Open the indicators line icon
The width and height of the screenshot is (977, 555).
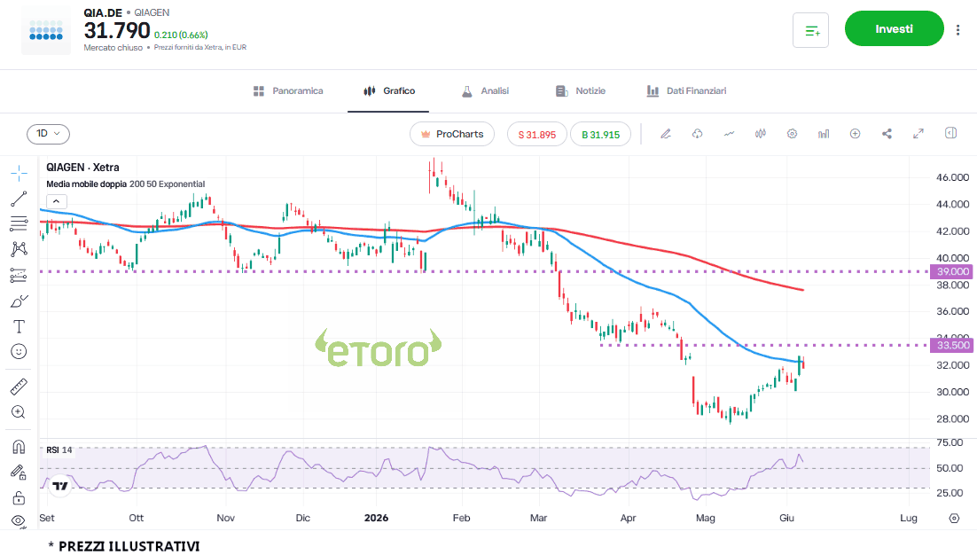[729, 133]
